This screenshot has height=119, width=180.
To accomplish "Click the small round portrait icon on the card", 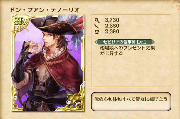I will click(69, 103).
